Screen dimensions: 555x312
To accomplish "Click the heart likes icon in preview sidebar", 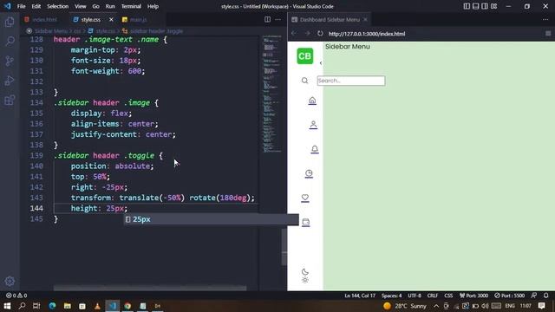I will point(305,198).
